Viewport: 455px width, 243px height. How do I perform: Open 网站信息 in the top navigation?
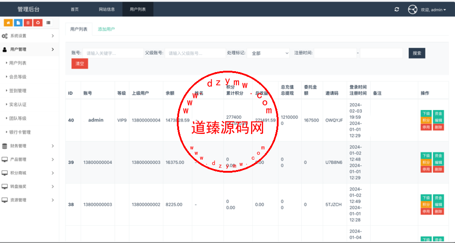tap(107, 9)
